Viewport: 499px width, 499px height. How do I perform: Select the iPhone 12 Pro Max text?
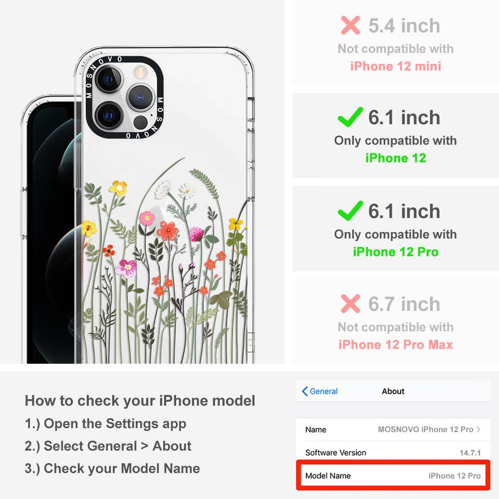click(x=396, y=345)
